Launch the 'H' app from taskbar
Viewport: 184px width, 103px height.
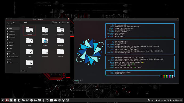[51, 100]
